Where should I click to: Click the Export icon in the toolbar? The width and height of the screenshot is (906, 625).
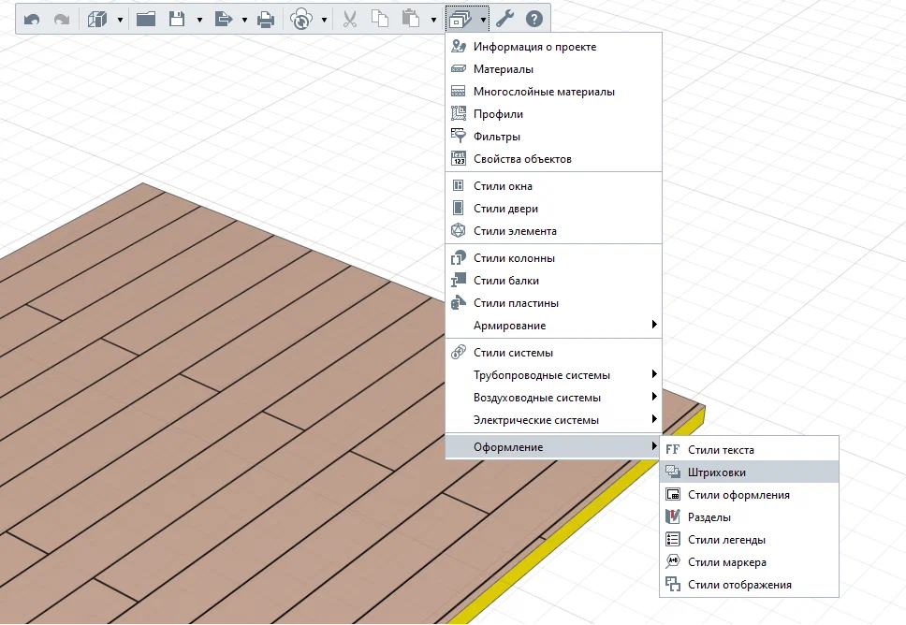[x=224, y=19]
